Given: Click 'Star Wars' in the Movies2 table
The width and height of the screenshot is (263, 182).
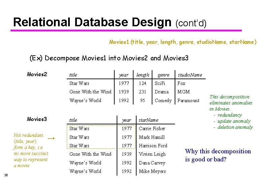Looking at the screenshot, I should 79,83.
